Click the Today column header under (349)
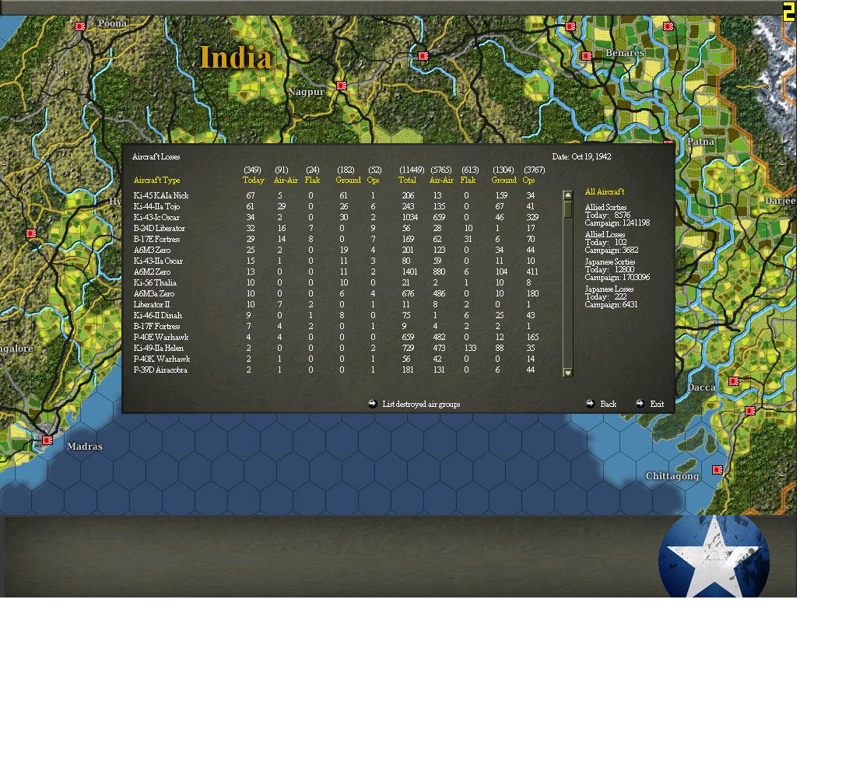Image resolution: width=856 pixels, height=778 pixels. click(254, 180)
